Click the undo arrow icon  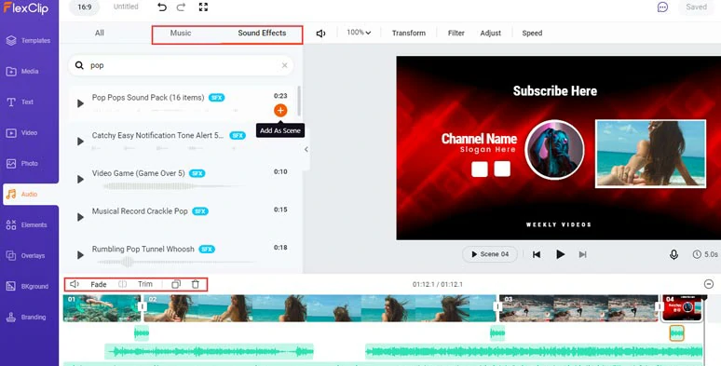tap(162, 7)
